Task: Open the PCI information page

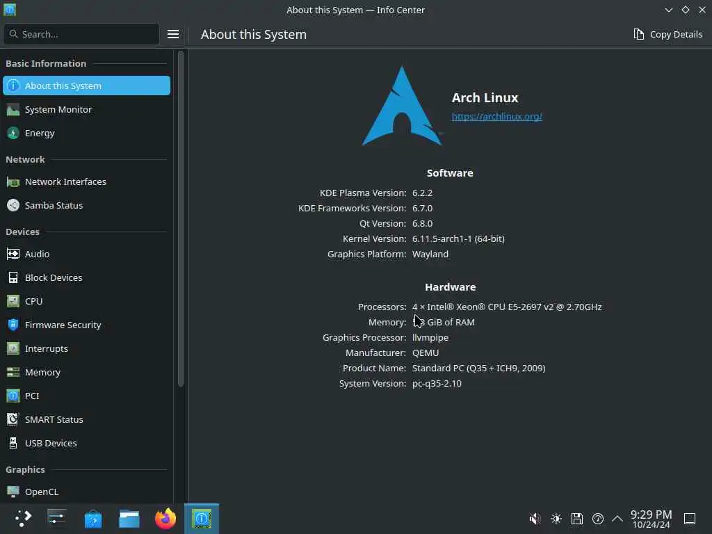Action: [86, 396]
